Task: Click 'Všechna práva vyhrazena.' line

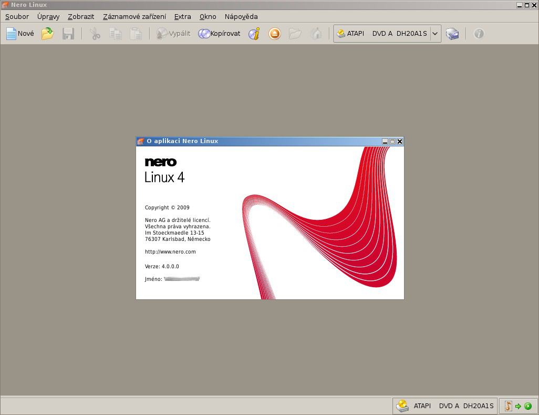Action: 178,226
